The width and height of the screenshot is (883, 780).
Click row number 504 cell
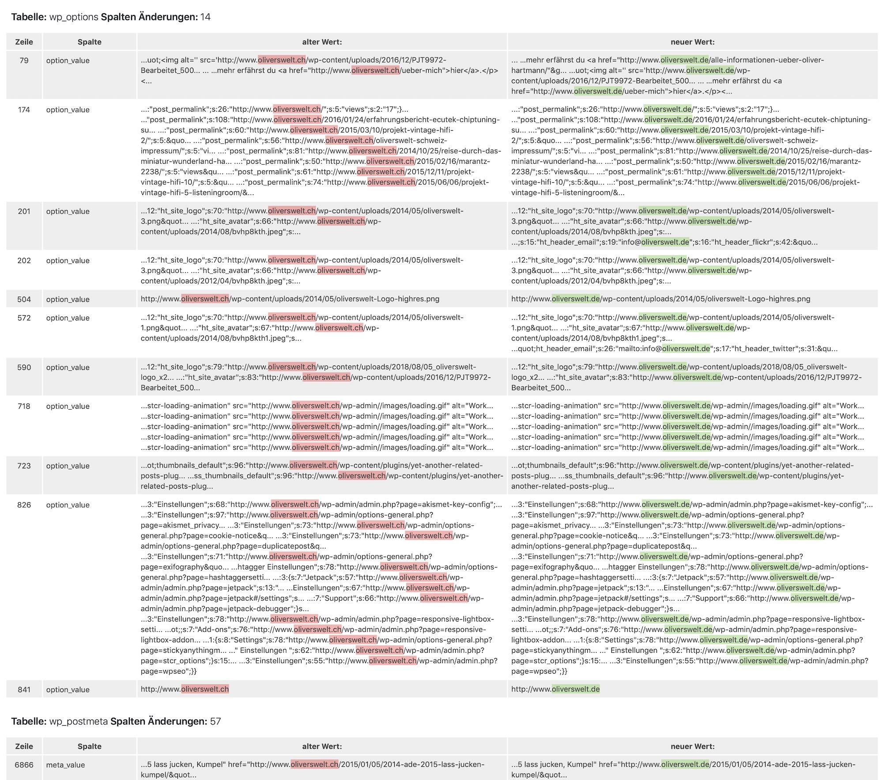(x=24, y=299)
